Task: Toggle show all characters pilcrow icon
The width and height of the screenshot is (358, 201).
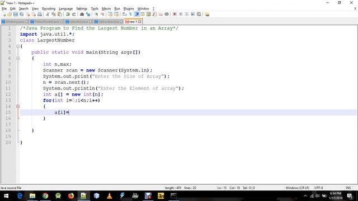Action: 130,15
